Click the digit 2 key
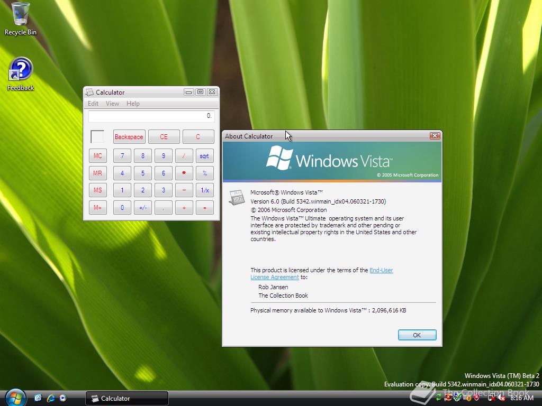 (143, 190)
